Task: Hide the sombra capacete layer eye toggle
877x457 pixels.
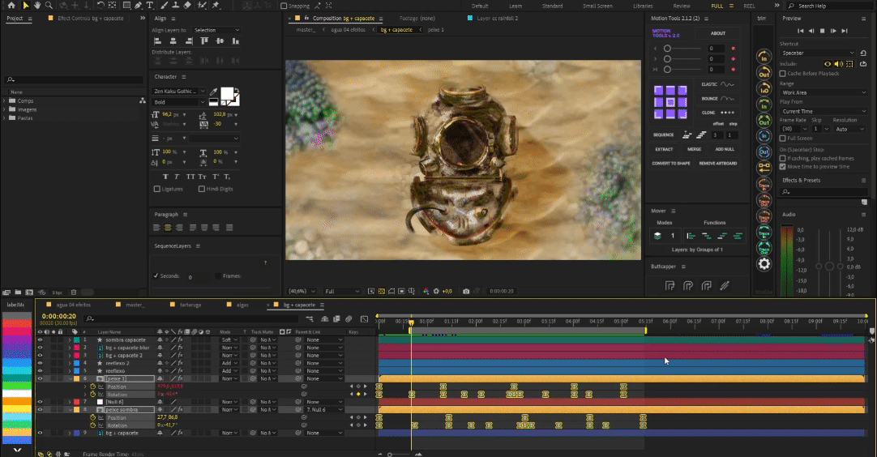Action: point(40,340)
